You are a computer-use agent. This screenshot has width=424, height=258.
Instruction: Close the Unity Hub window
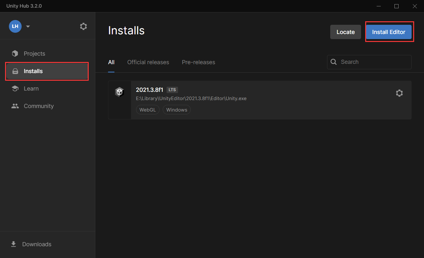coord(414,6)
